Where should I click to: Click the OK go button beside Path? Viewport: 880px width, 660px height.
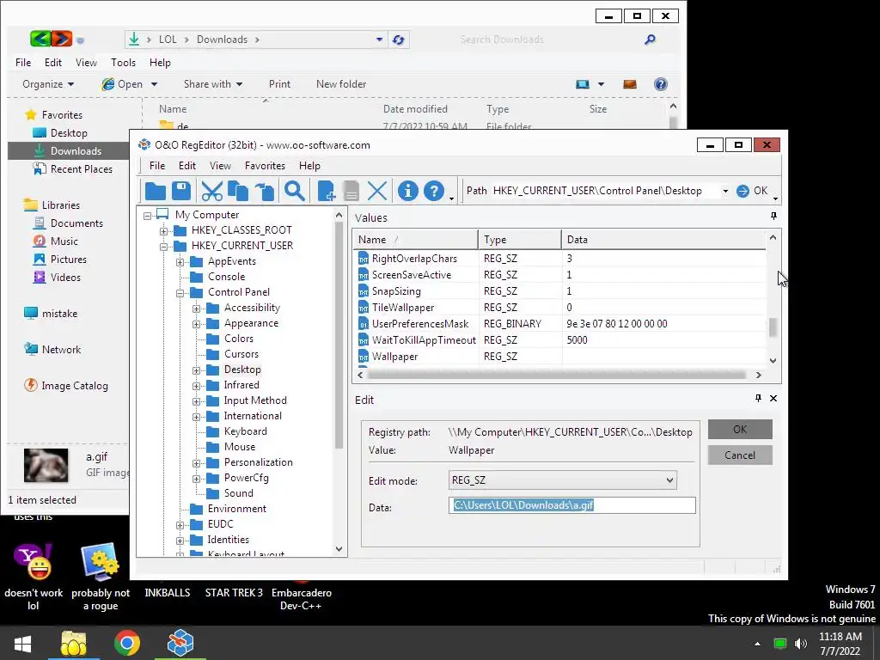752,191
